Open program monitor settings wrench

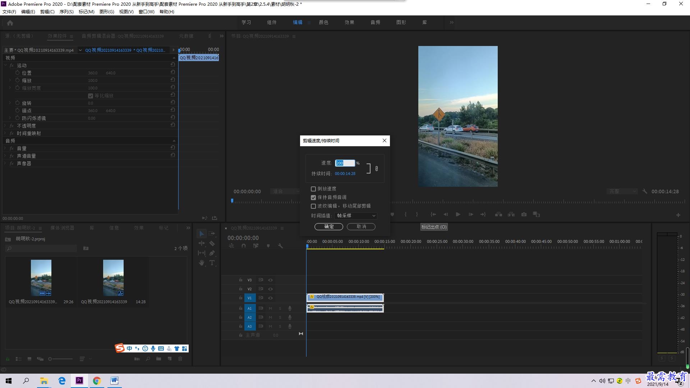pos(645,191)
